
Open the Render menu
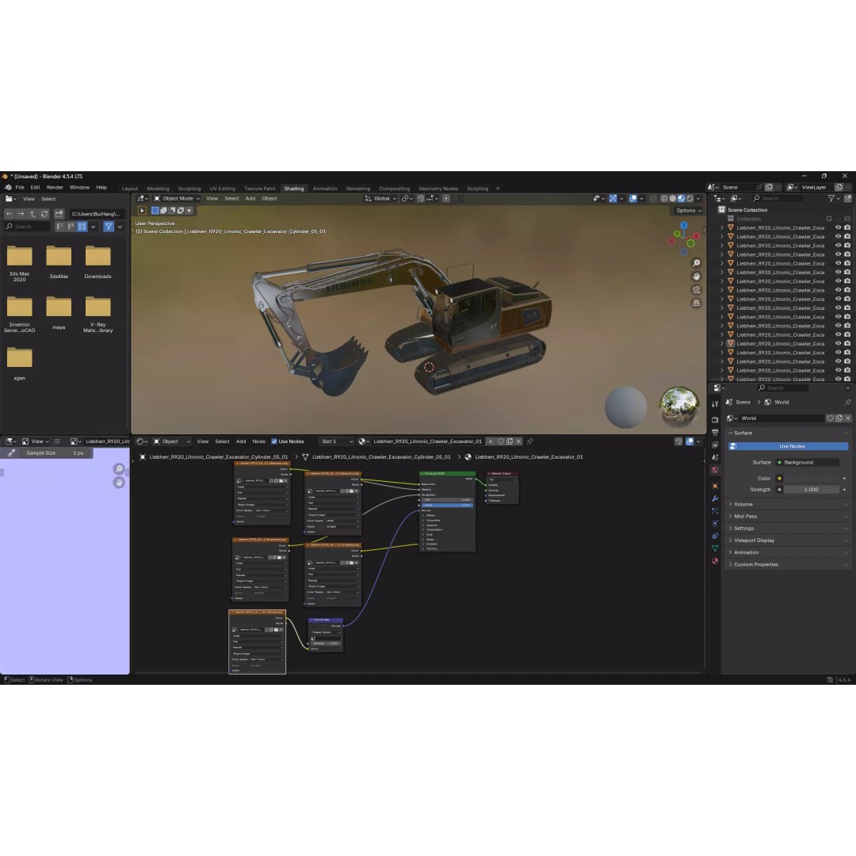tap(55, 187)
